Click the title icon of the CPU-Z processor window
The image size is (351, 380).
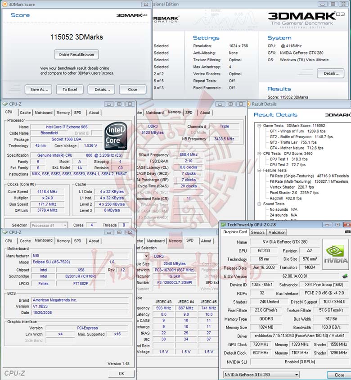[5, 104]
